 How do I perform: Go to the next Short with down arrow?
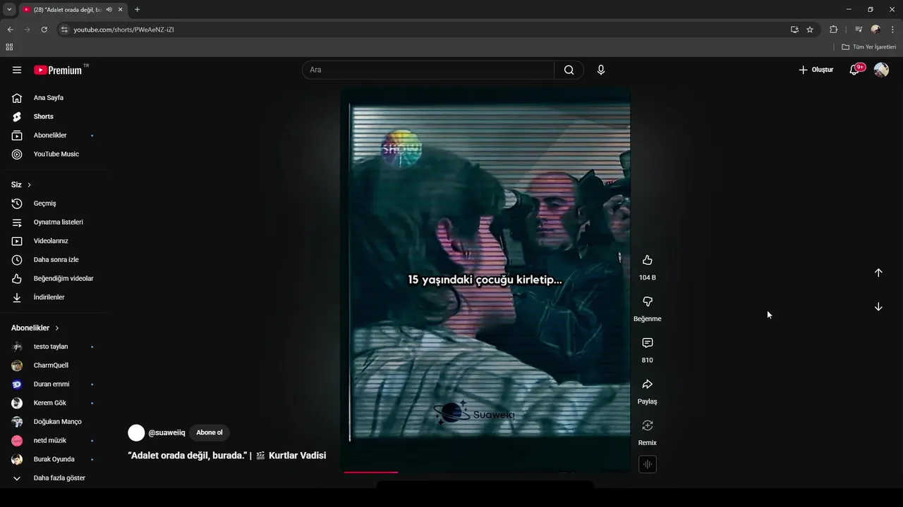tap(878, 307)
